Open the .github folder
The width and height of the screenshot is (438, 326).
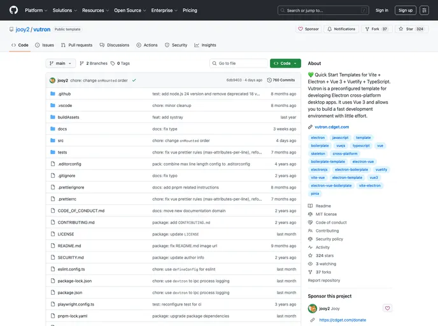(x=64, y=94)
